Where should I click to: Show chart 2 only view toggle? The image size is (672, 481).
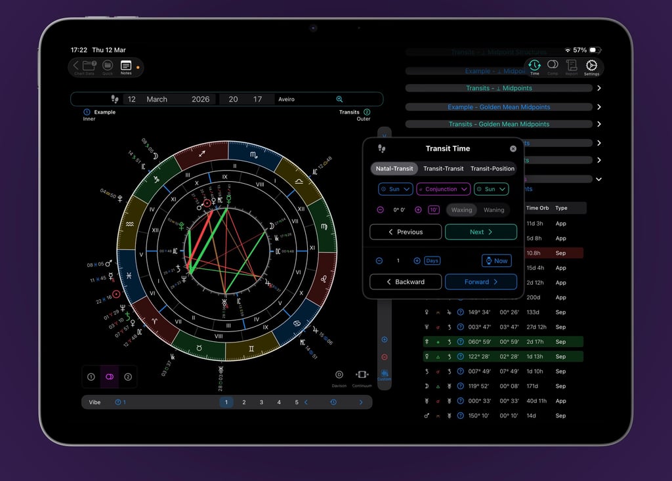point(128,377)
